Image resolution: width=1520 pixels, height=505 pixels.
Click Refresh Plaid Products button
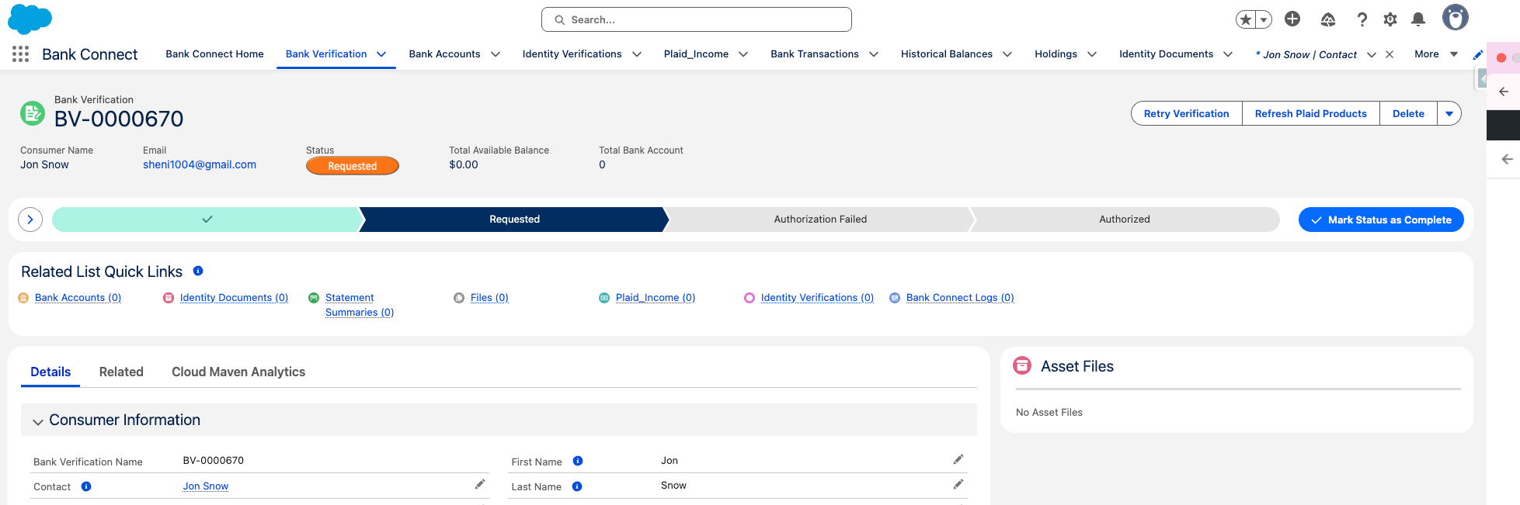point(1310,113)
